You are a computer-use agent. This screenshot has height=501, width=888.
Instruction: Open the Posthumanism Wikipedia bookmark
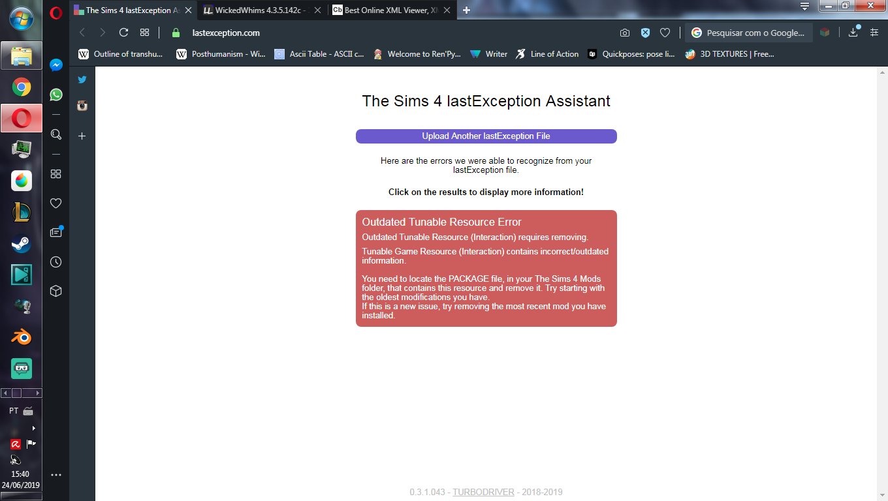(x=221, y=54)
